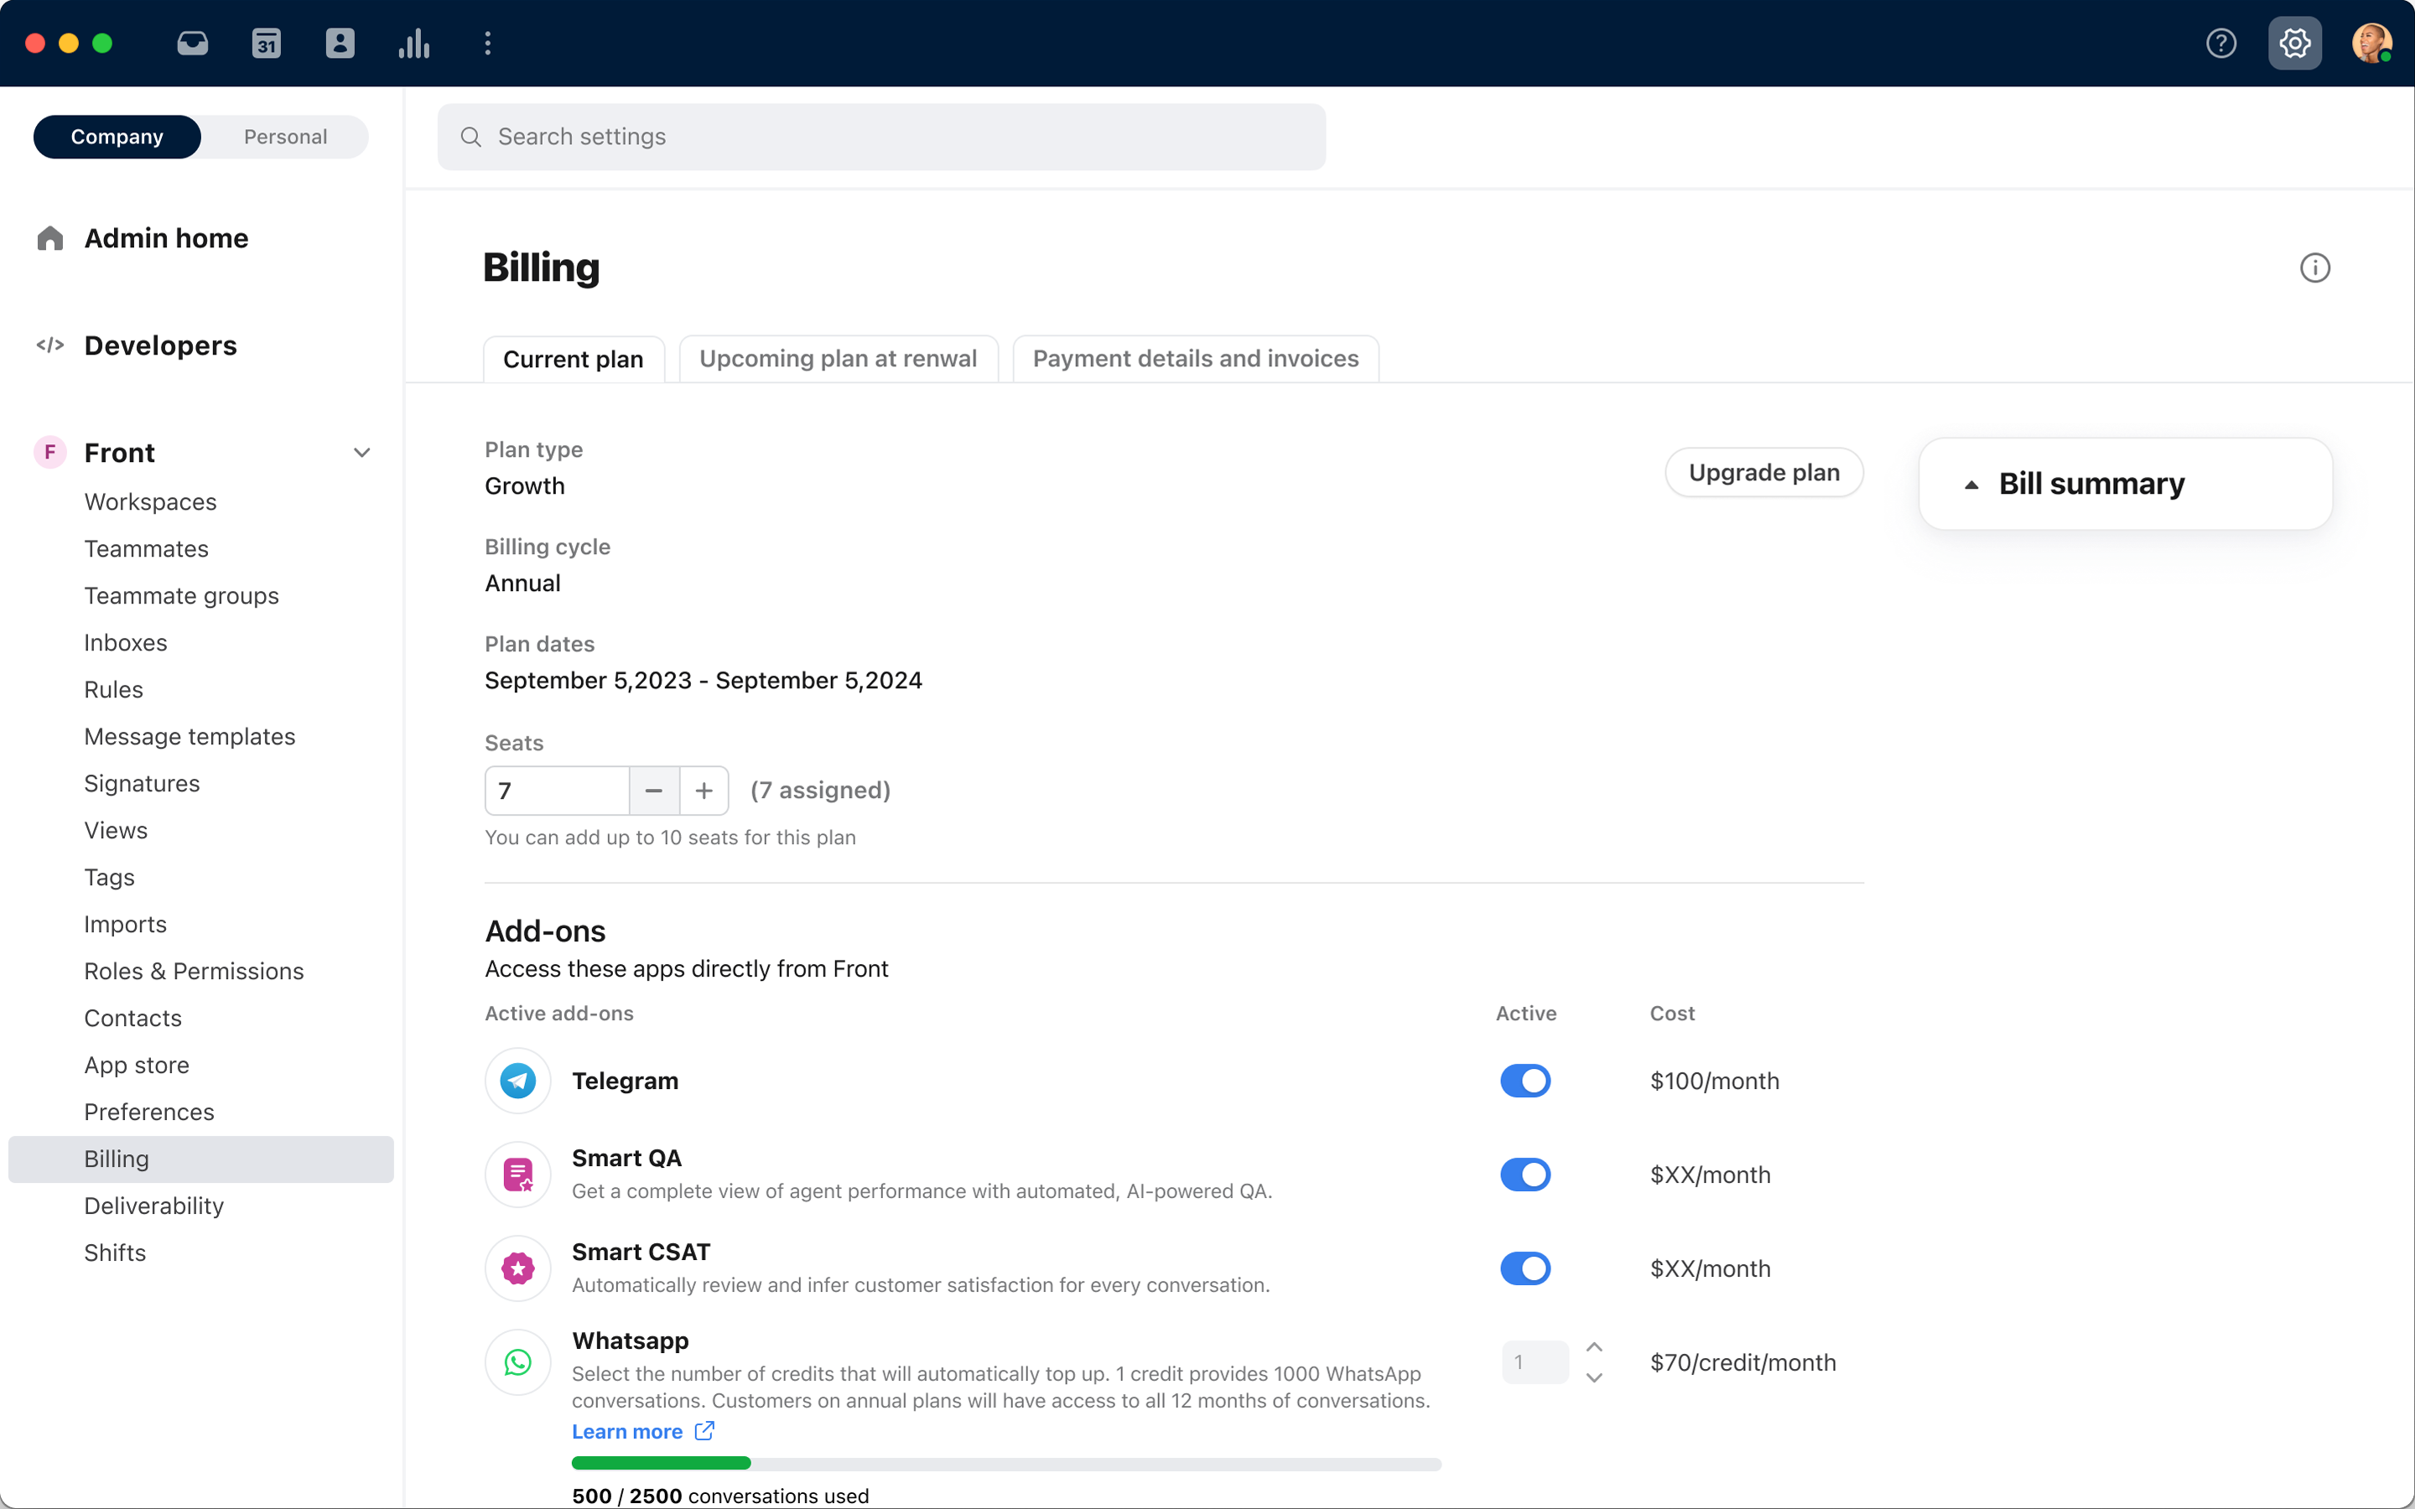Click the Billing info circle icon
2415x1509 pixels.
[2315, 267]
